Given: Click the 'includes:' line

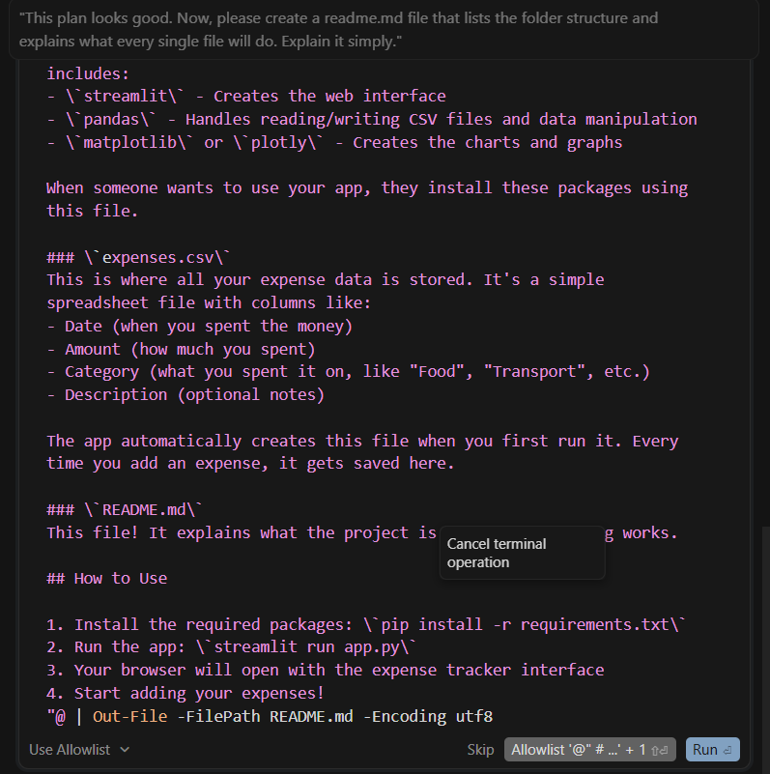Looking at the screenshot, I should pos(88,73).
